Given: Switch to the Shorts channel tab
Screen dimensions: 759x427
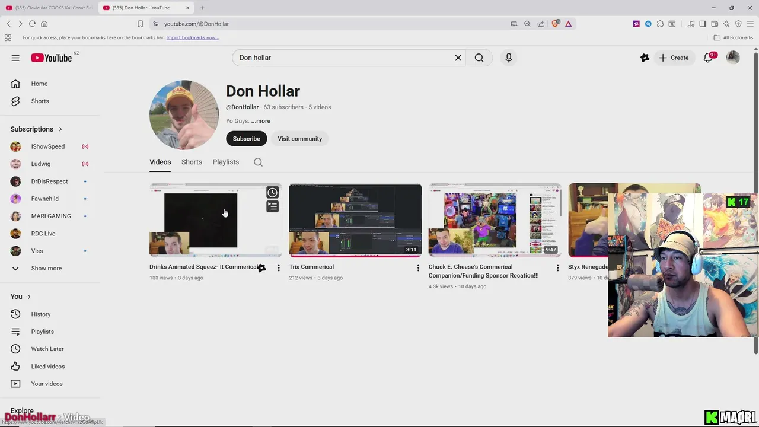Looking at the screenshot, I should click(192, 162).
